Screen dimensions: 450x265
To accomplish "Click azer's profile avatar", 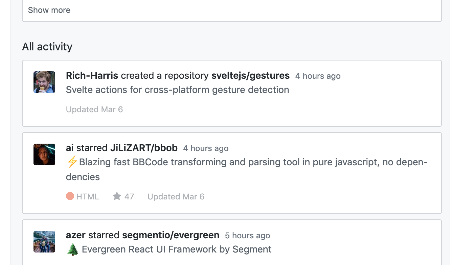I will pyautogui.click(x=44, y=241).
